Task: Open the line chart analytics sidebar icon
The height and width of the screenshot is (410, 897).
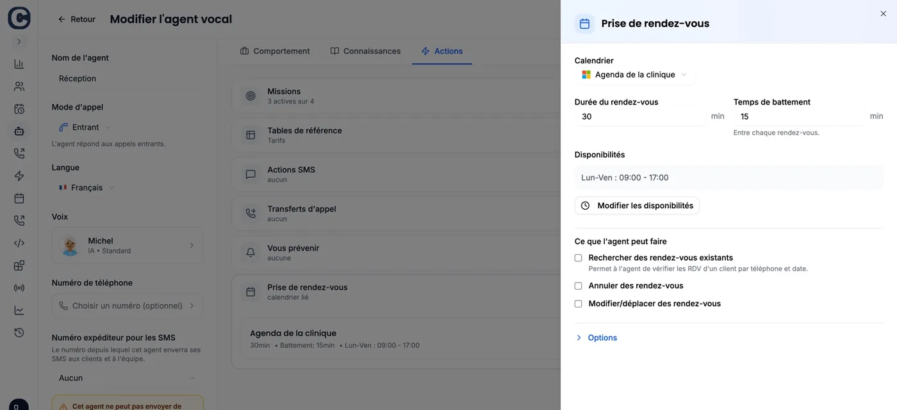Action: coord(19,311)
